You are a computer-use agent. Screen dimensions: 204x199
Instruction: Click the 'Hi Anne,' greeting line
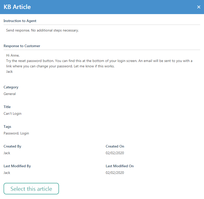[13, 56]
